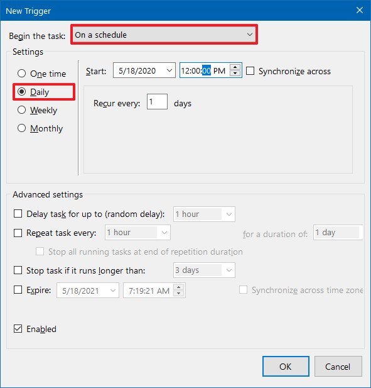Check Stop all running tasks at end option
Viewport: 371px width, 388px height.
click(40, 252)
